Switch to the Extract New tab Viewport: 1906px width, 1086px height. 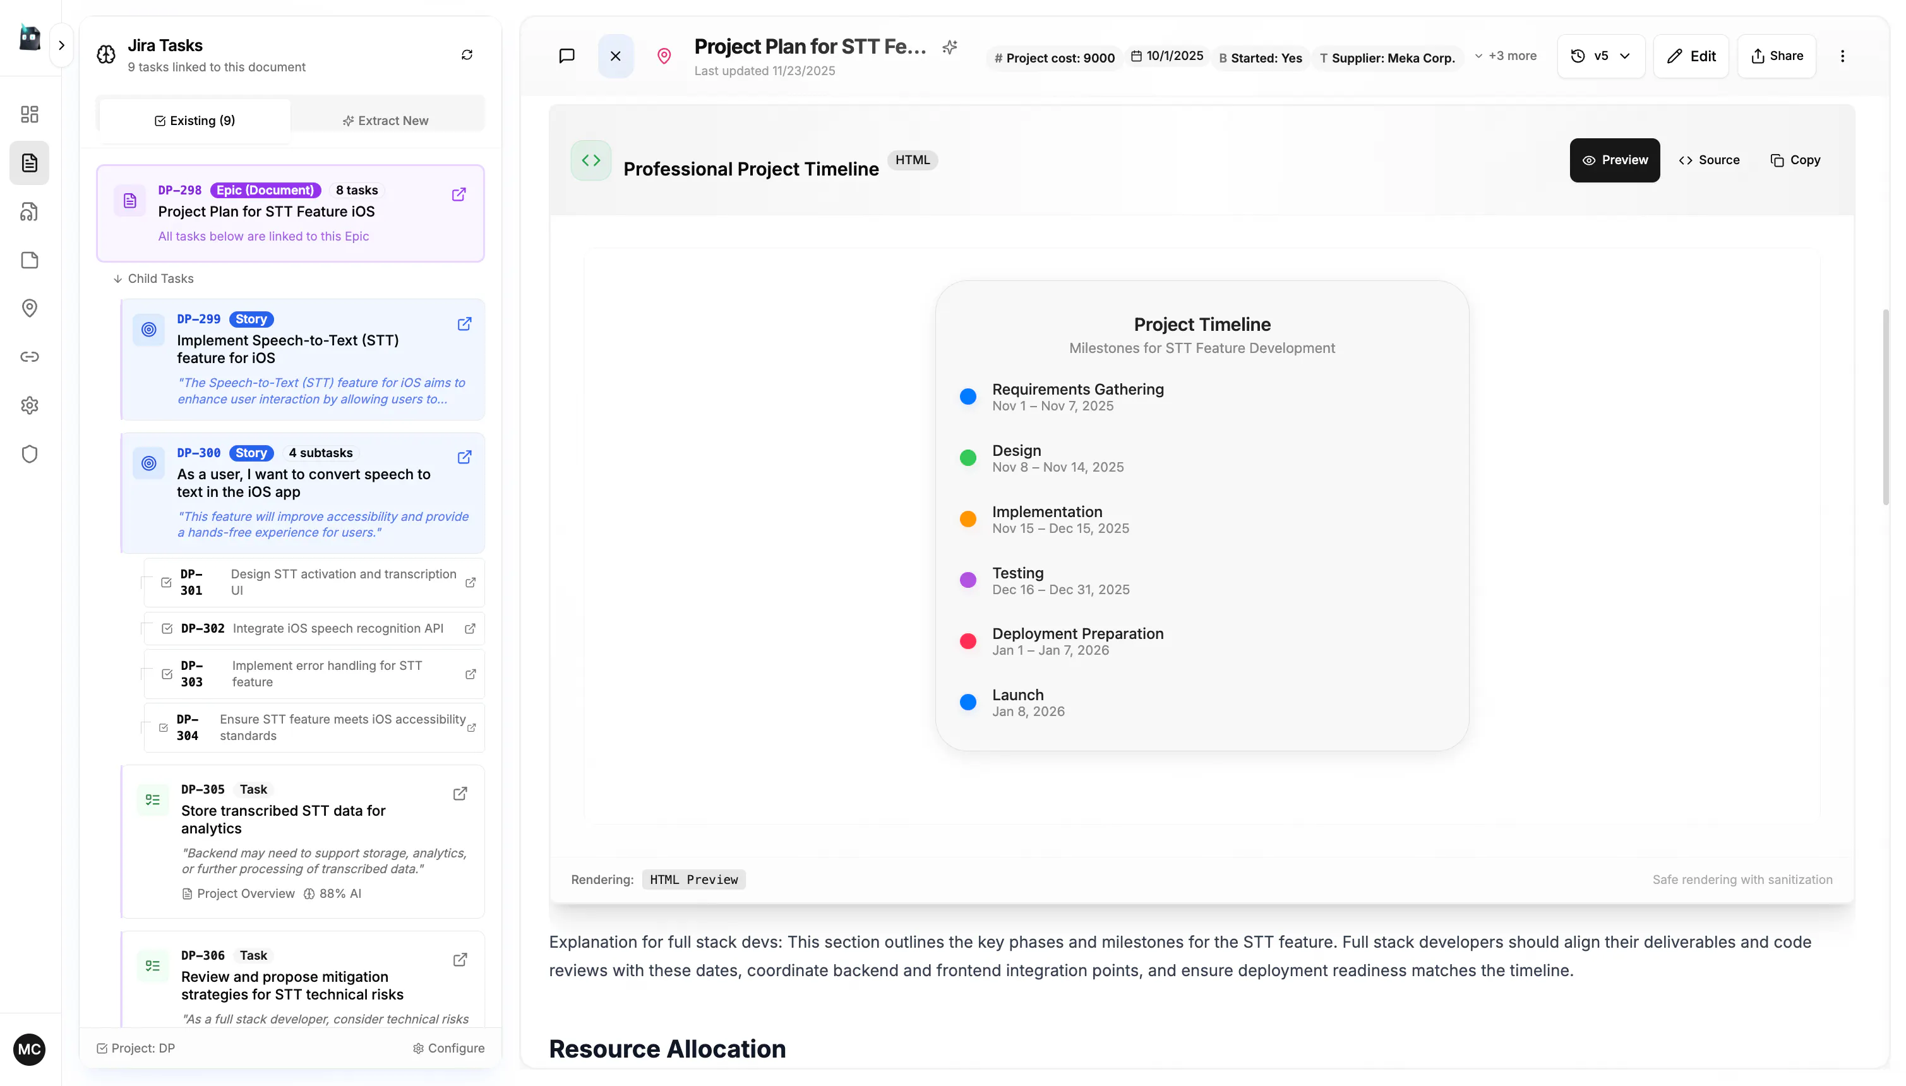(x=386, y=121)
